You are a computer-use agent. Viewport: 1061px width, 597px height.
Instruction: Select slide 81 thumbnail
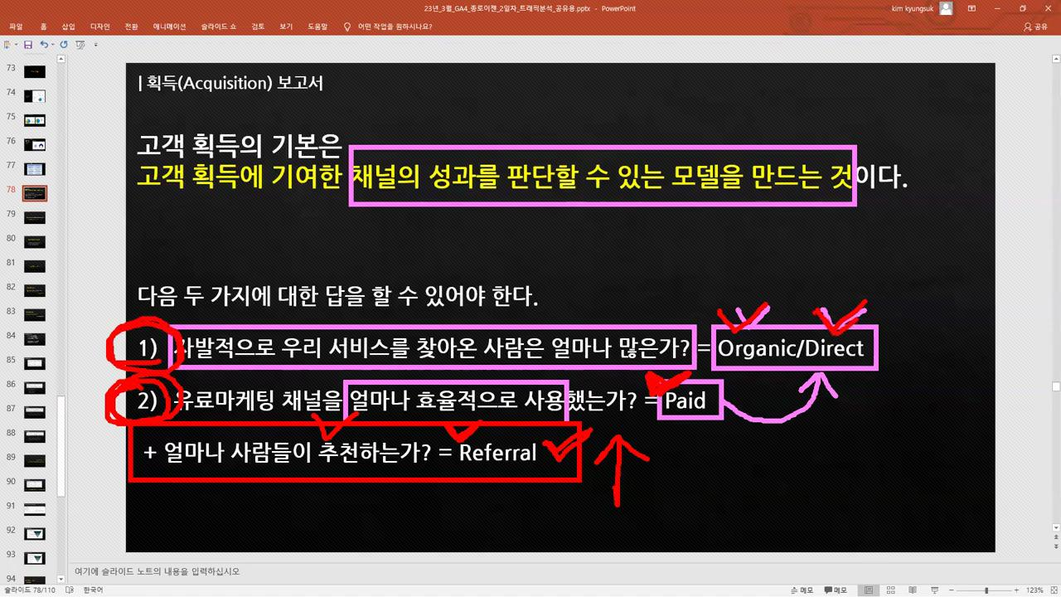pyautogui.click(x=35, y=266)
